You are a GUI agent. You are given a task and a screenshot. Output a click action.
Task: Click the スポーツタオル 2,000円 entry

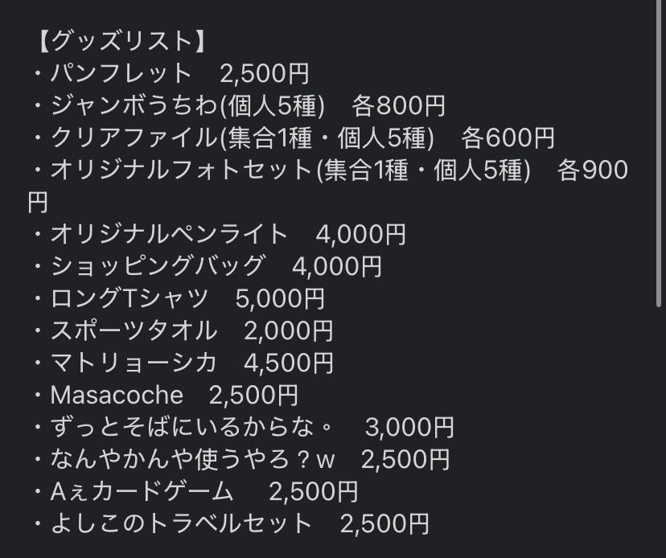tap(183, 330)
